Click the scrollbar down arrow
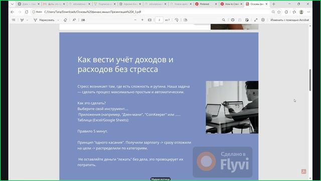The image size is (321, 181). 310,178
